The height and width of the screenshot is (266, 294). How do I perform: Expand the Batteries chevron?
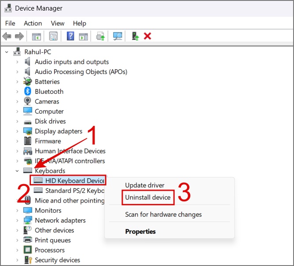coord(17,81)
